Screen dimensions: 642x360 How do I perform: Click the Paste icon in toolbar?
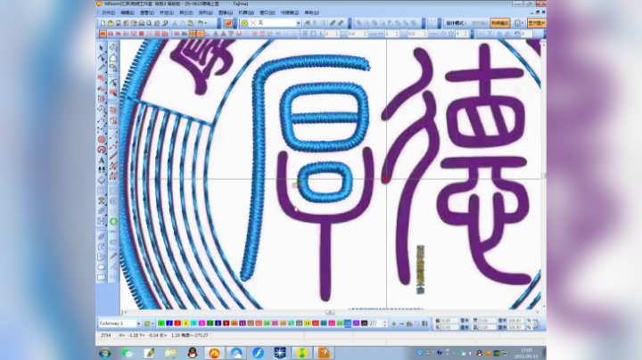click(x=191, y=23)
